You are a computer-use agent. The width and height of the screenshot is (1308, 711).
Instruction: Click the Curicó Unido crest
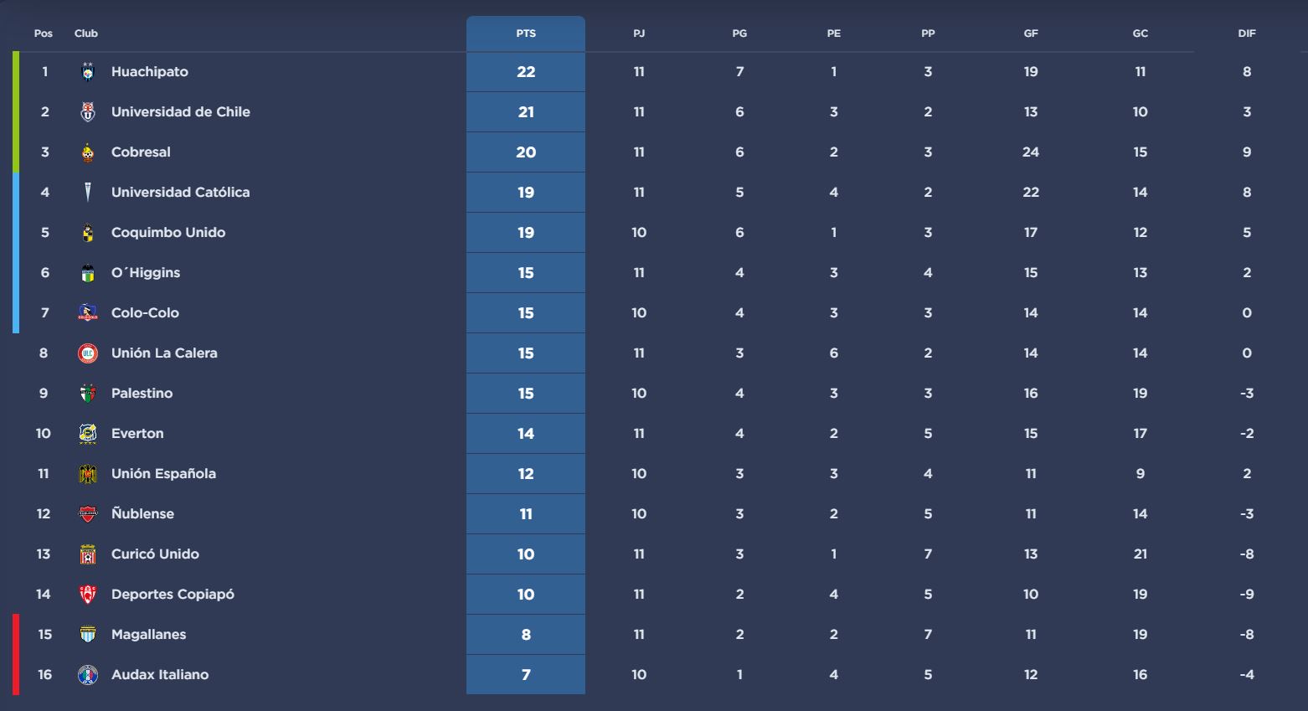(x=88, y=554)
